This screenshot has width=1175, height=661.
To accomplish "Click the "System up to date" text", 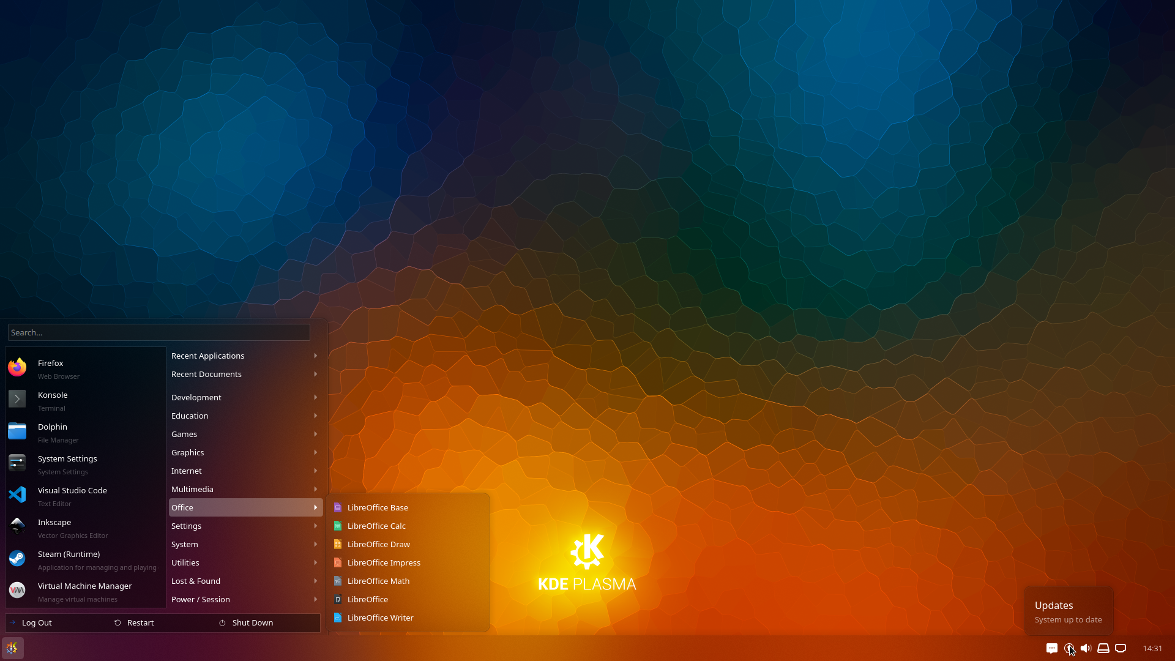I will click(1069, 619).
